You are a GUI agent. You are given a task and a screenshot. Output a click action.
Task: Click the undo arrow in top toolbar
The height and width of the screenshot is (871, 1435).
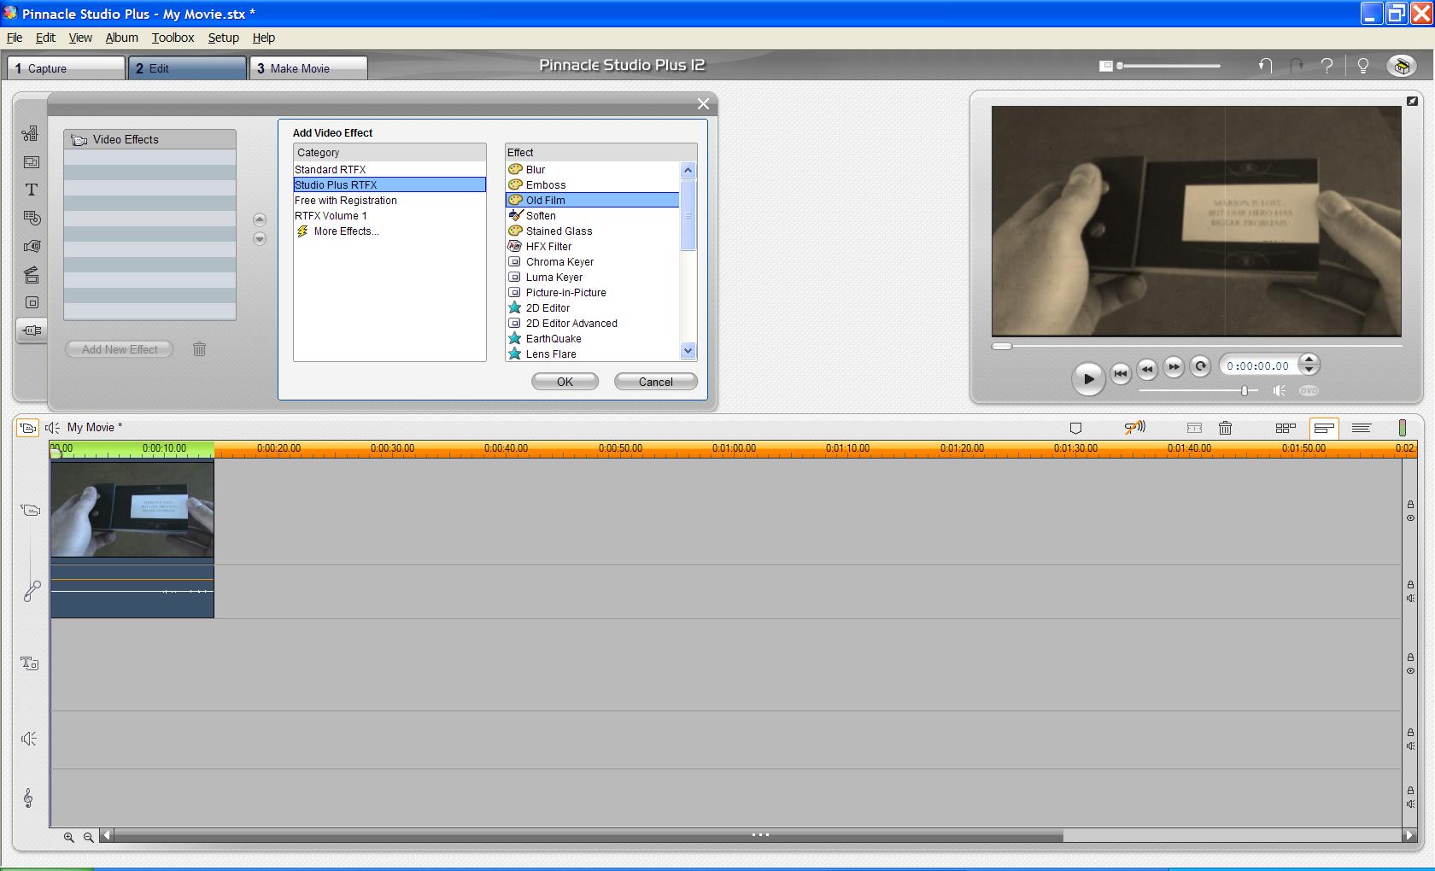(x=1265, y=66)
